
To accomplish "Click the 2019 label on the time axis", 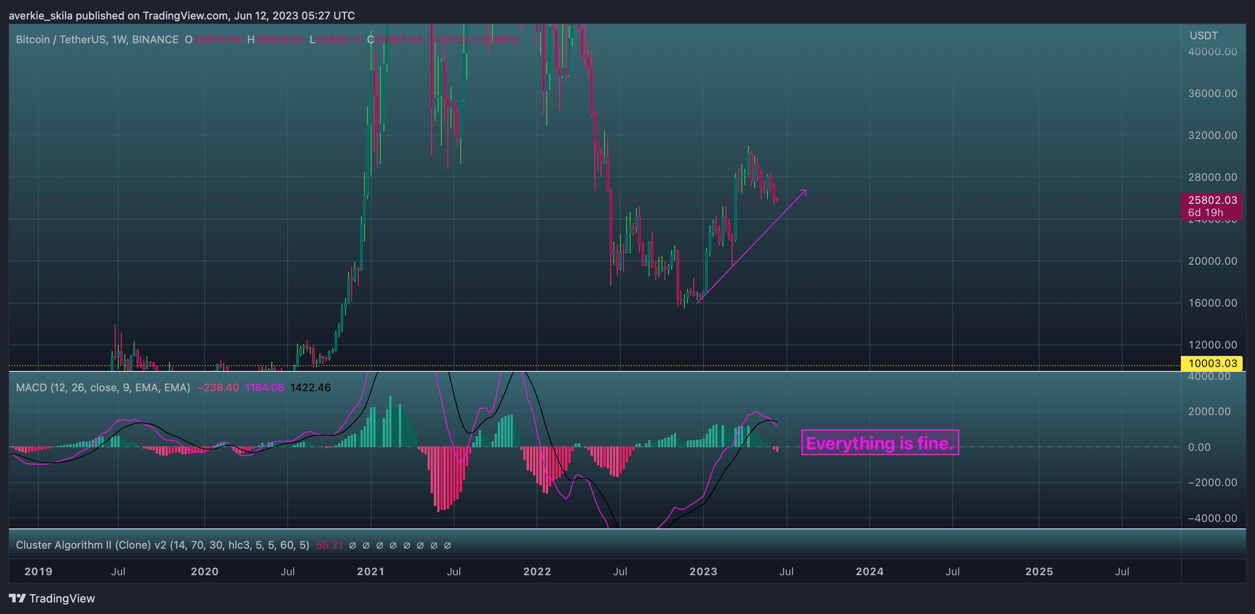I will [38, 572].
